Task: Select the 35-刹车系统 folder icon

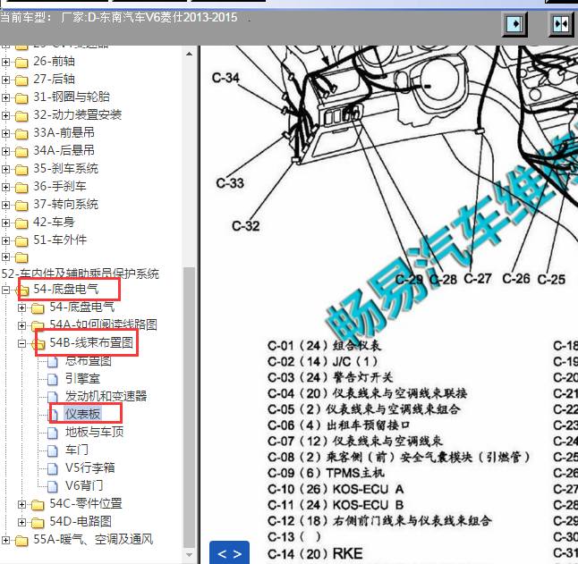Action: [21, 170]
